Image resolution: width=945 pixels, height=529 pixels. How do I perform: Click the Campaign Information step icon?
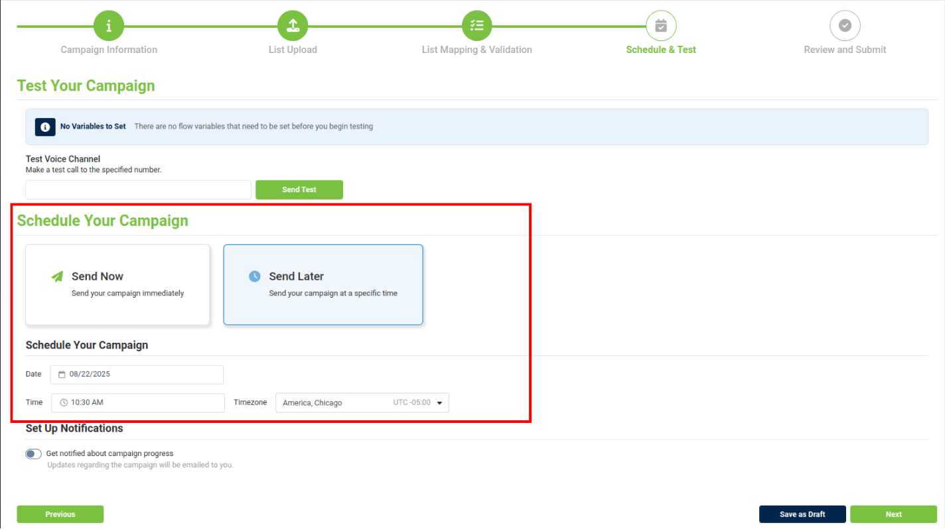pos(109,26)
